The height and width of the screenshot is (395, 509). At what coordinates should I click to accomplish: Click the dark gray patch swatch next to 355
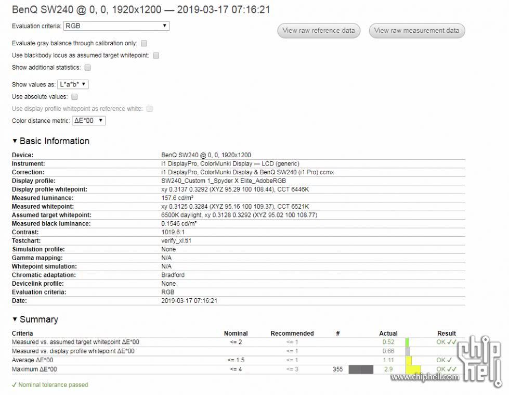click(361, 369)
